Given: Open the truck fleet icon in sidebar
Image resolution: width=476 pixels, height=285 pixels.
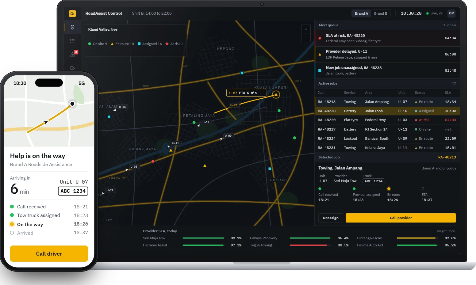Looking at the screenshot, I should pyautogui.click(x=72, y=68).
